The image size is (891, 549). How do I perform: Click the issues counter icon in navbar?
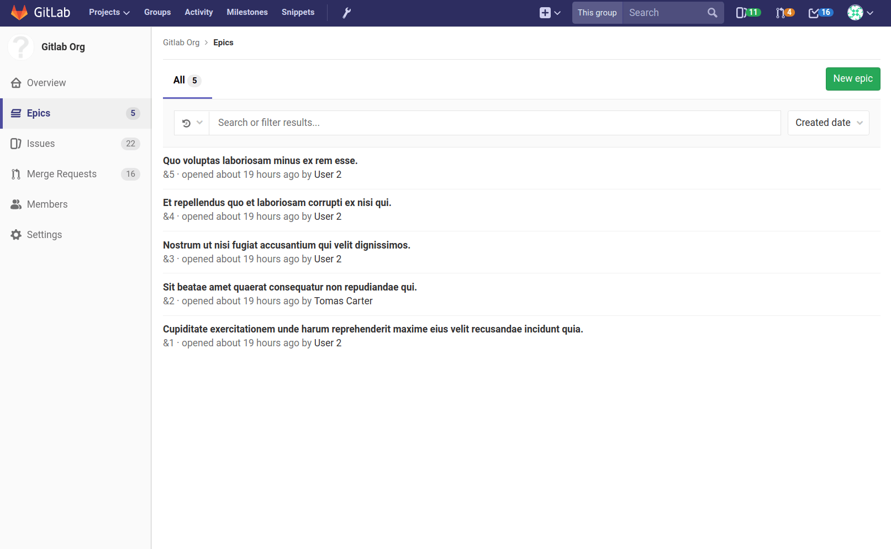(x=748, y=13)
